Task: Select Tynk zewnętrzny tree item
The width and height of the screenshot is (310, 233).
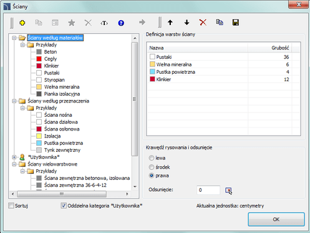Action: (62, 150)
